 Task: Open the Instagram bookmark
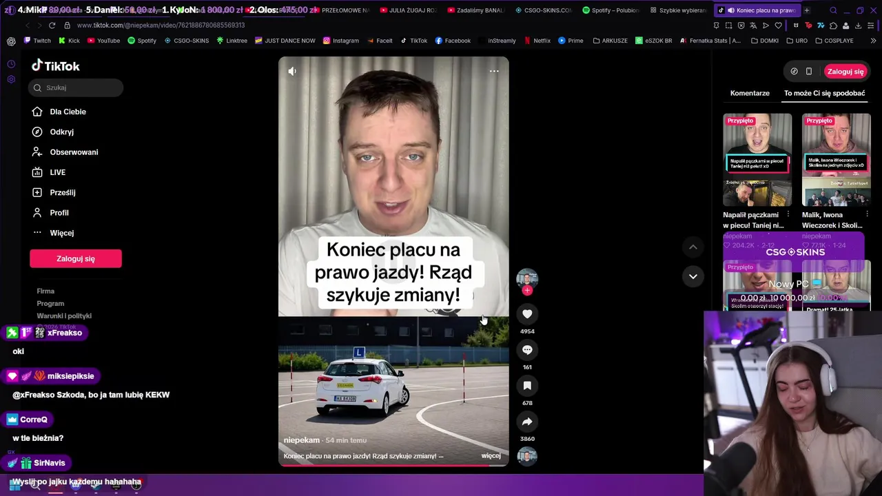click(340, 41)
